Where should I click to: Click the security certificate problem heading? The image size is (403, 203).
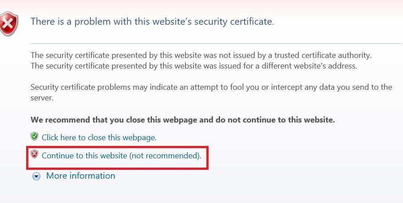(x=152, y=21)
